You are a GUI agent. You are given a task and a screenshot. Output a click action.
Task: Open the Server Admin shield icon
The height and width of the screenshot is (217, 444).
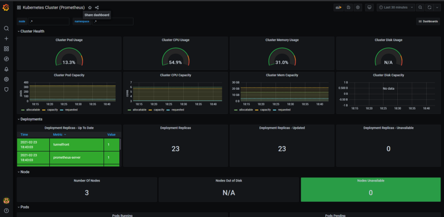(x=6, y=89)
